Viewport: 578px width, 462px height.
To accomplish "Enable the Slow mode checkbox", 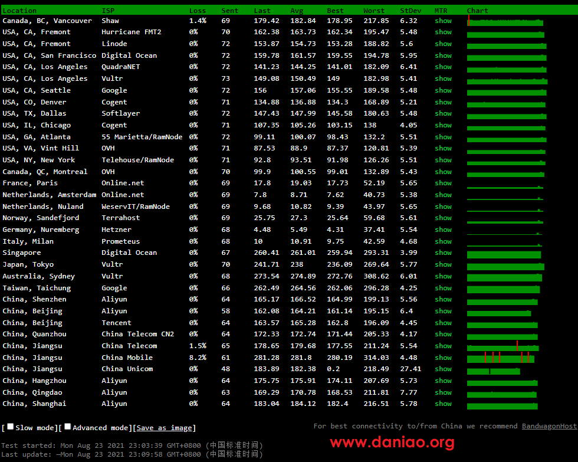I will pyautogui.click(x=11, y=427).
